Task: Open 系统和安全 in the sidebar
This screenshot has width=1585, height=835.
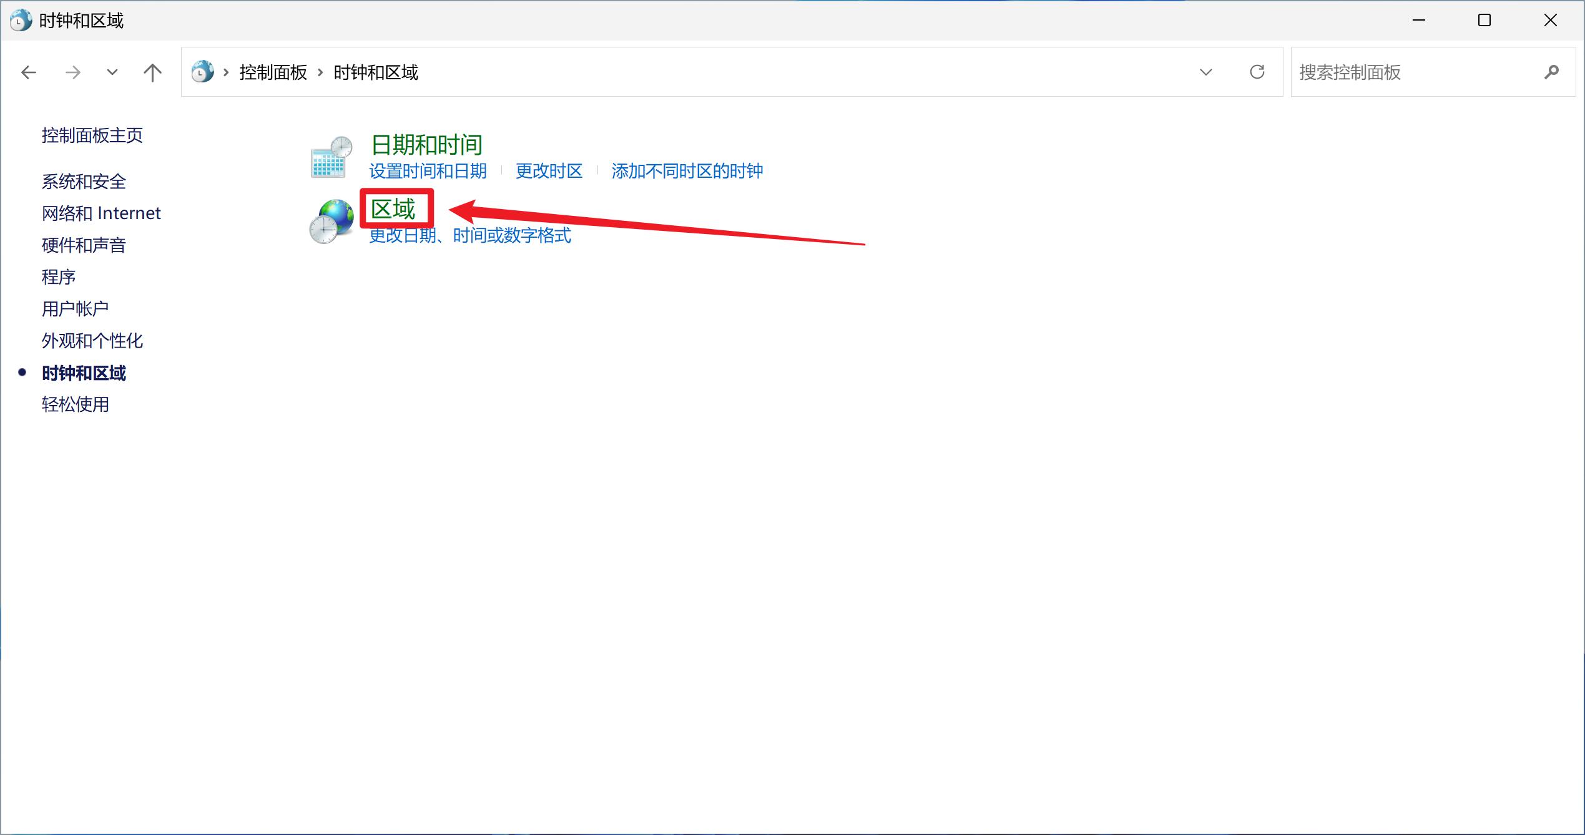Action: click(84, 182)
